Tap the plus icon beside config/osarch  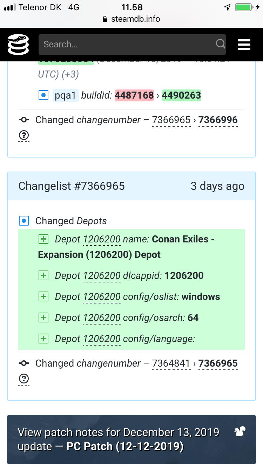click(43, 318)
